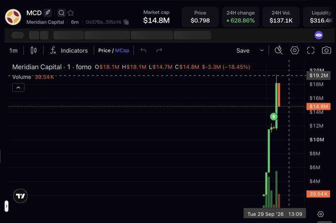Open the Indicators menu

click(x=69, y=50)
